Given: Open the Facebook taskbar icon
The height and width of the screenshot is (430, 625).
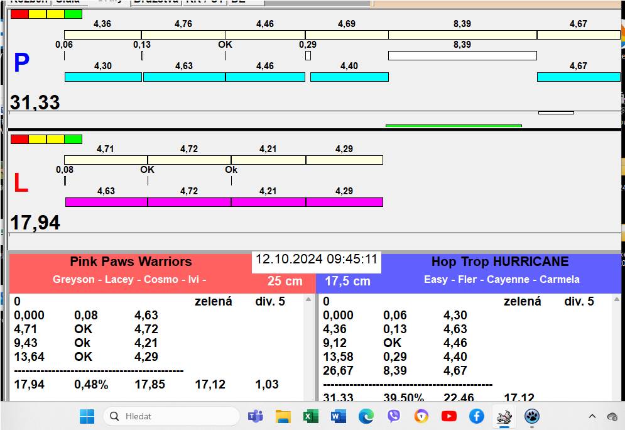Looking at the screenshot, I should click(x=476, y=416).
